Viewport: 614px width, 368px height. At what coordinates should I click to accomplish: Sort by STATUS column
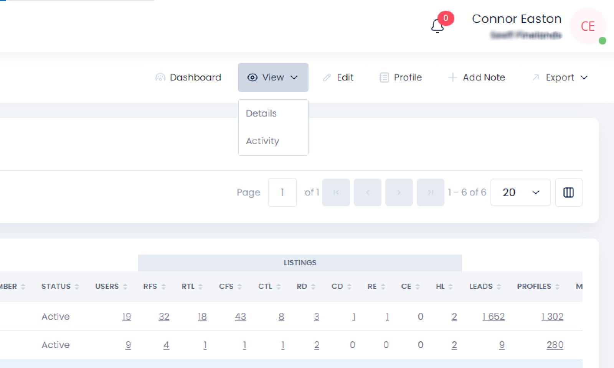click(x=60, y=287)
